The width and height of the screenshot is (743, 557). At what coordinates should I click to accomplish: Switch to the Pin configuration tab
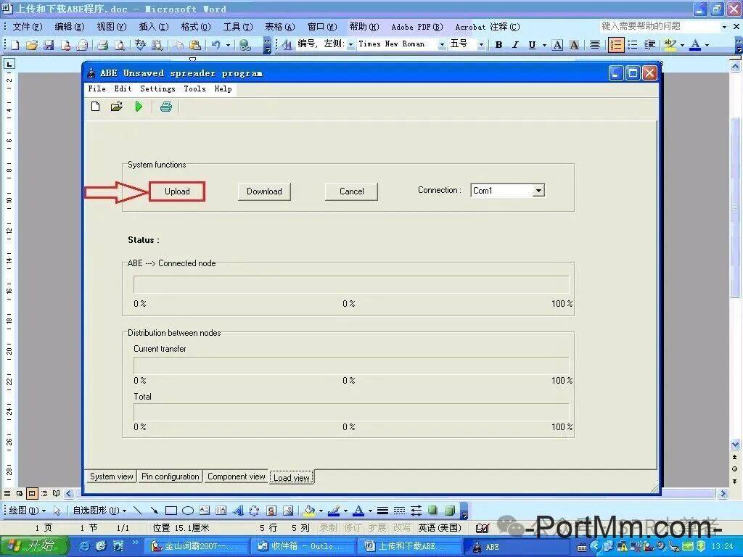click(x=171, y=476)
